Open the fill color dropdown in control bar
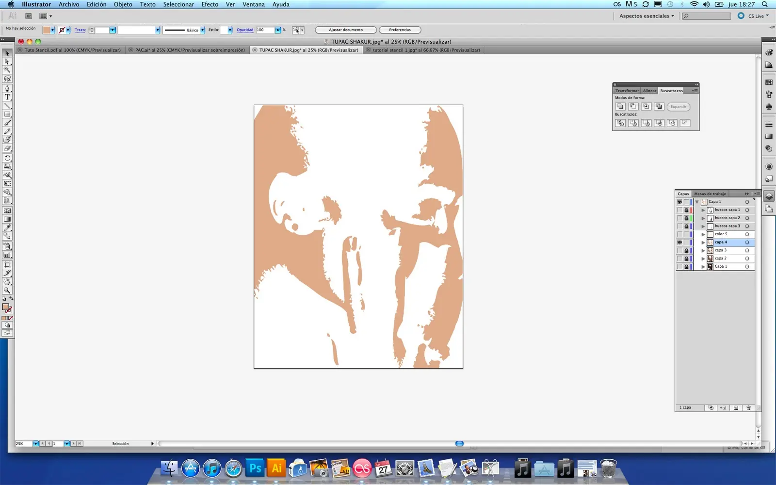 [x=52, y=30]
